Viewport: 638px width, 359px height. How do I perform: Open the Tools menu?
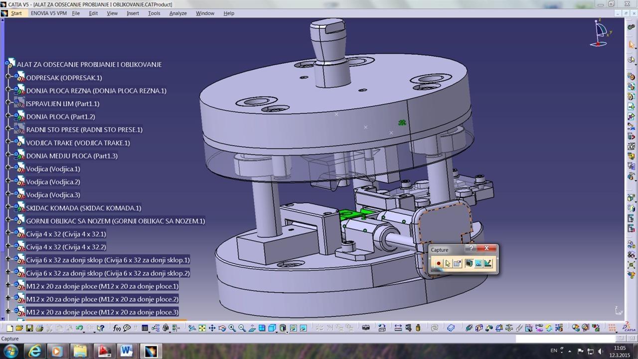click(154, 13)
